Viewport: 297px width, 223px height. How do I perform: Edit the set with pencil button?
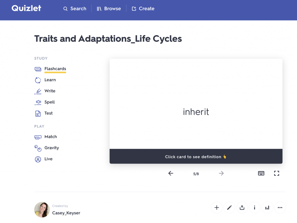(x=229, y=208)
